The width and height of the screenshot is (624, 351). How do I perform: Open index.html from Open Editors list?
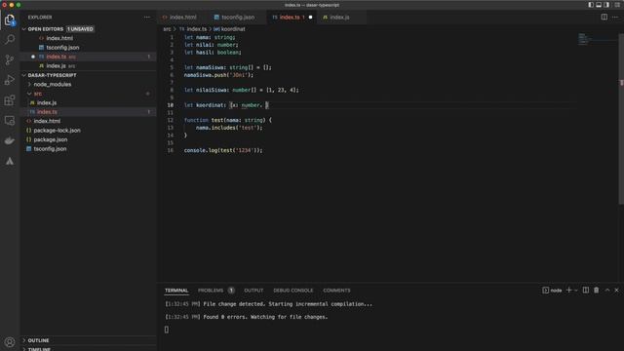59,38
